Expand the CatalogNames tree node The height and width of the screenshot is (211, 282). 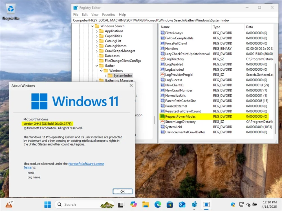pos(97,46)
